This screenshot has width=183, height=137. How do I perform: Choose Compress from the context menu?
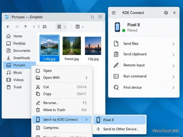click(x=62, y=128)
